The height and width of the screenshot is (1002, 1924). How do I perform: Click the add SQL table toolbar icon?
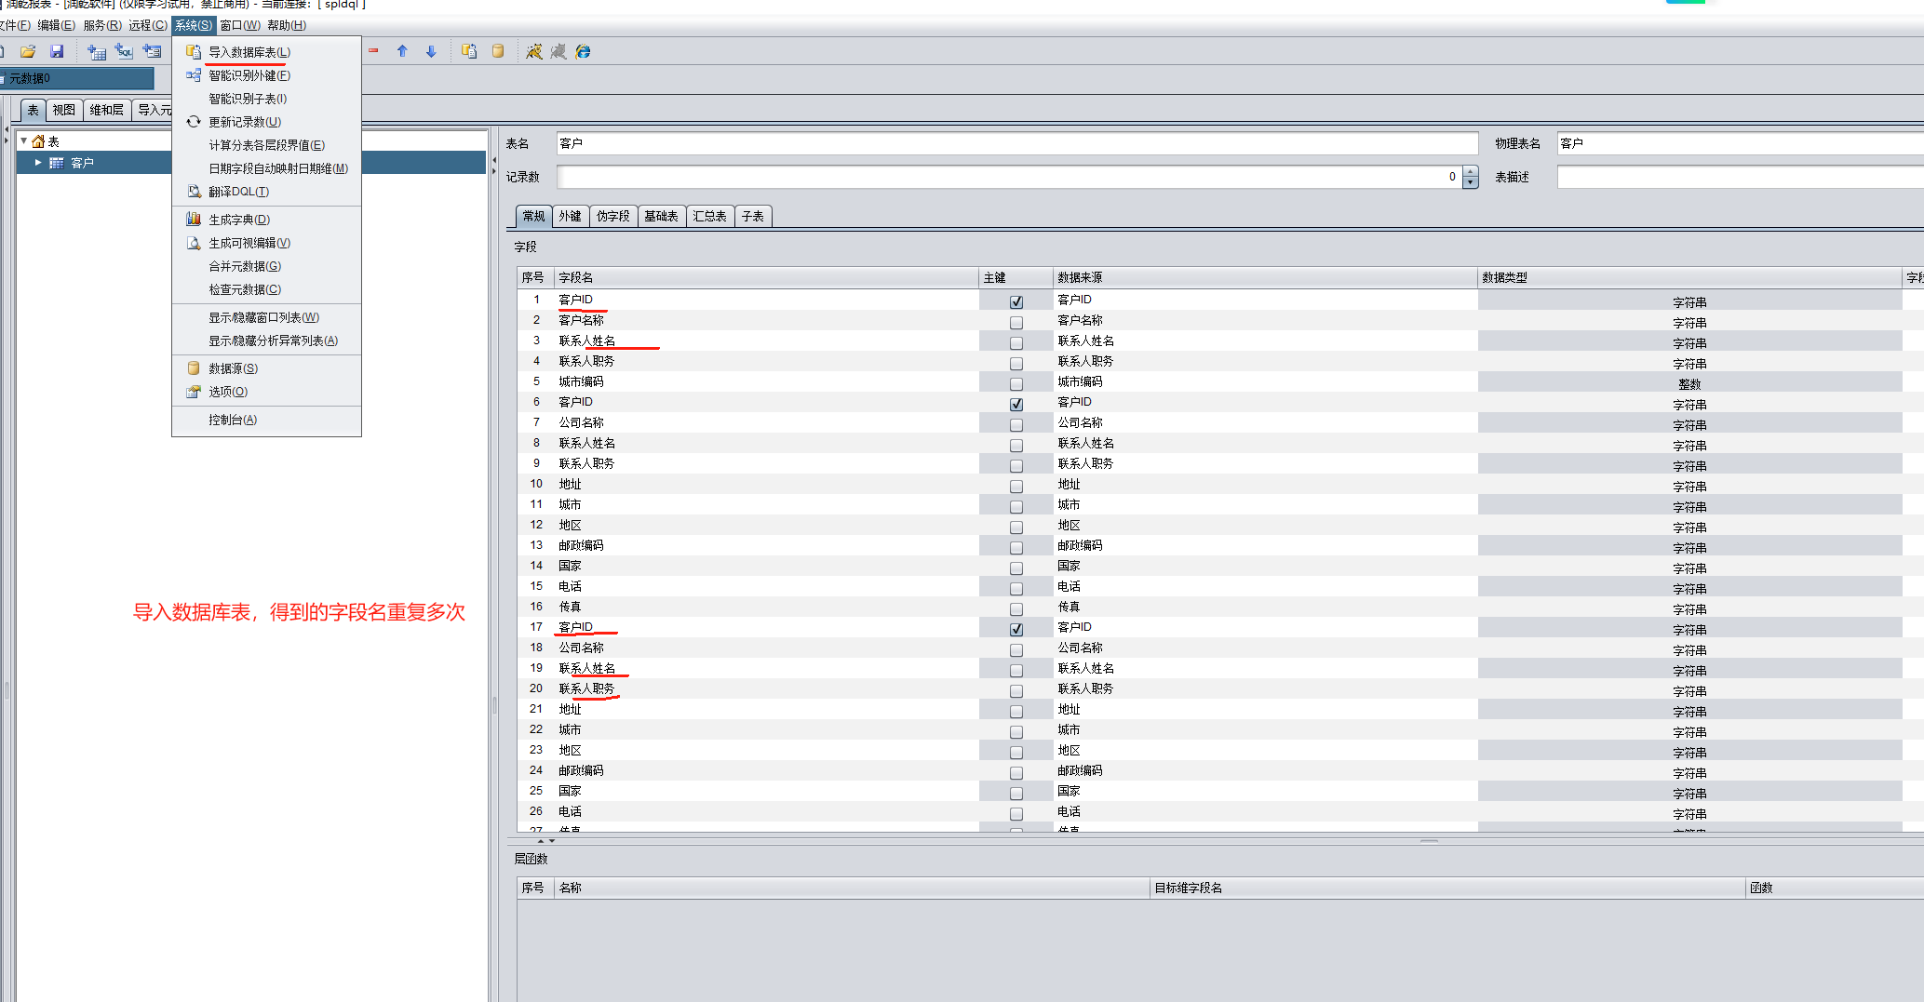tap(124, 52)
